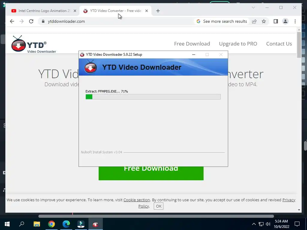
Task: Open Google Chrome from taskbar
Action: pos(52,224)
